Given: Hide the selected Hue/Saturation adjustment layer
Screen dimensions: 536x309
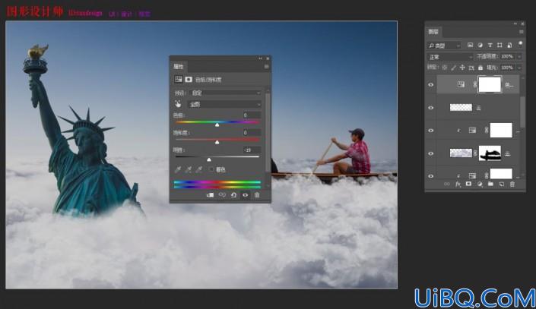Looking at the screenshot, I should (431, 84).
